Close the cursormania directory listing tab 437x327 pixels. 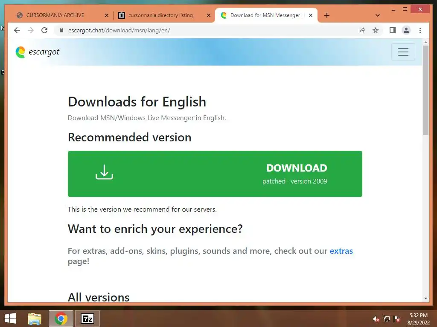click(x=208, y=15)
